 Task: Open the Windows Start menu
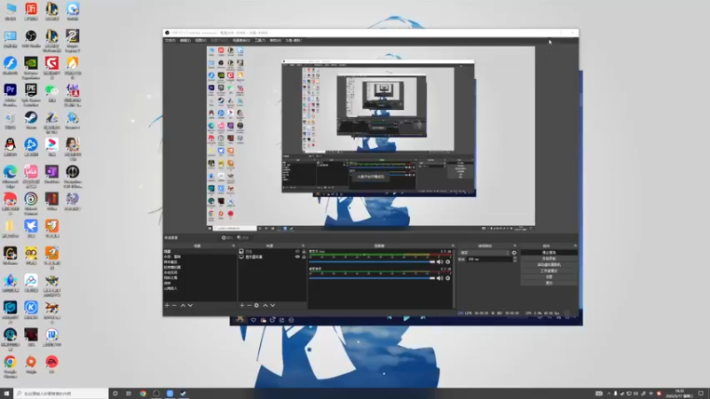click(6, 394)
